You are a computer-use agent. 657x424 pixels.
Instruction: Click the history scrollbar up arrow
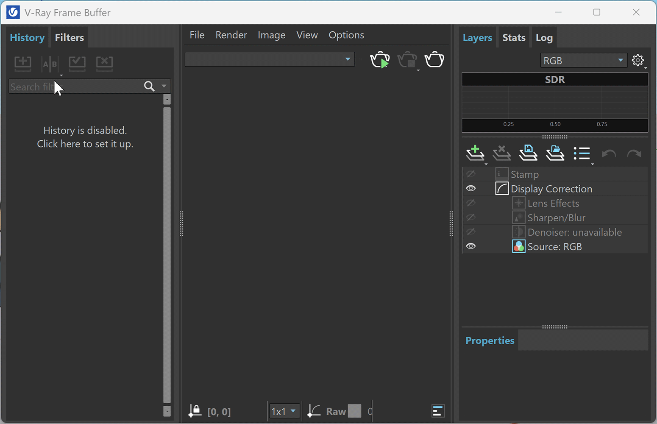(167, 100)
